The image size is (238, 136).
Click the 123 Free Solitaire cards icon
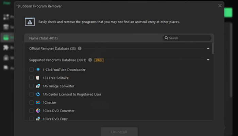[x=38, y=78]
